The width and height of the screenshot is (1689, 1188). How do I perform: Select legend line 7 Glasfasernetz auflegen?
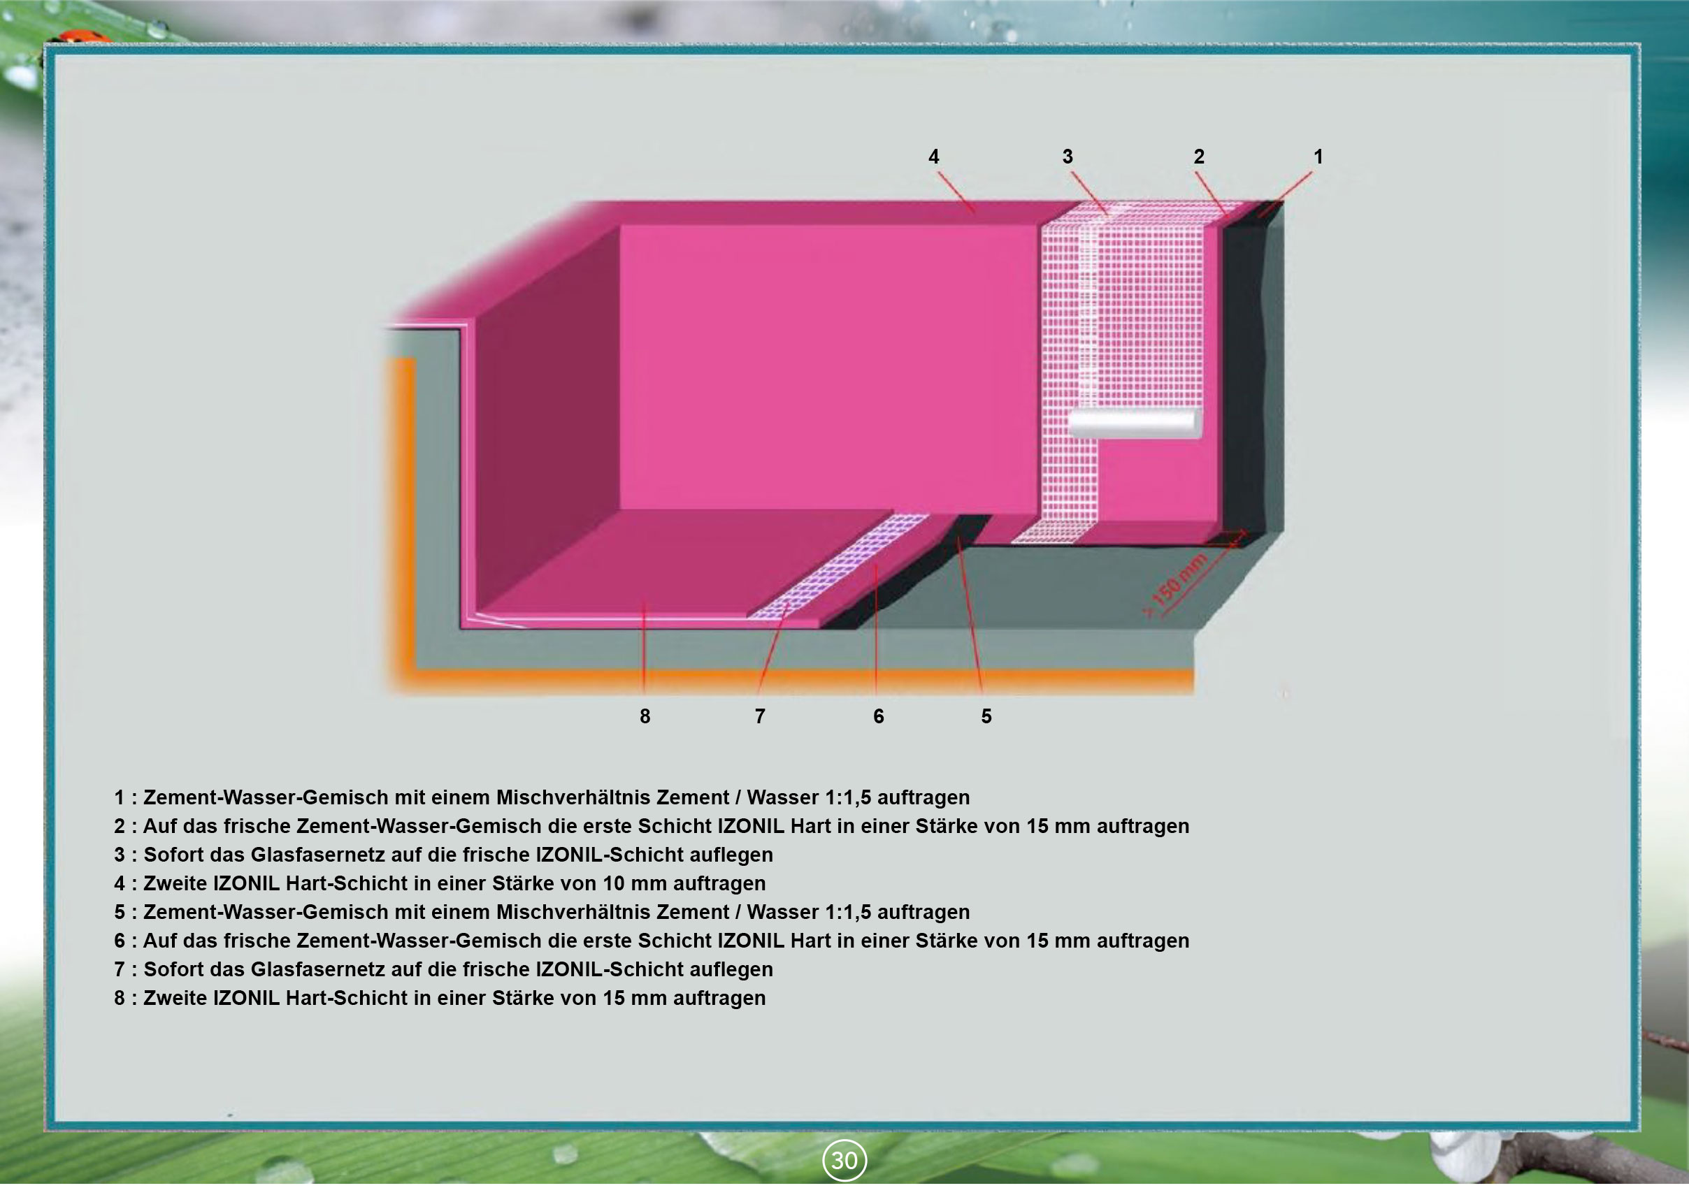(444, 970)
